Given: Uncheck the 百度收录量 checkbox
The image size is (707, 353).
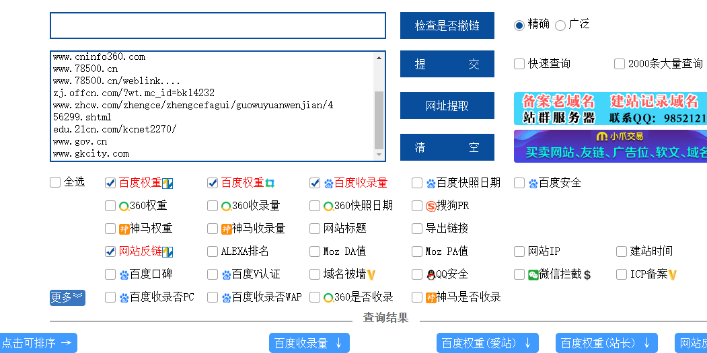Looking at the screenshot, I should pos(315,183).
